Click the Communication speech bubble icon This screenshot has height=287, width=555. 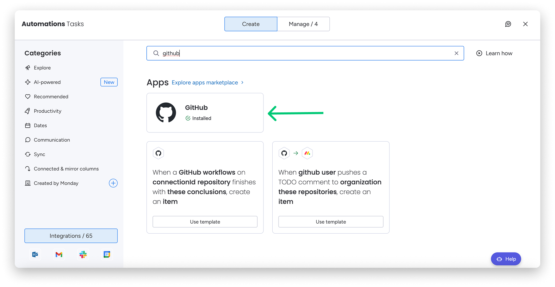[28, 140]
